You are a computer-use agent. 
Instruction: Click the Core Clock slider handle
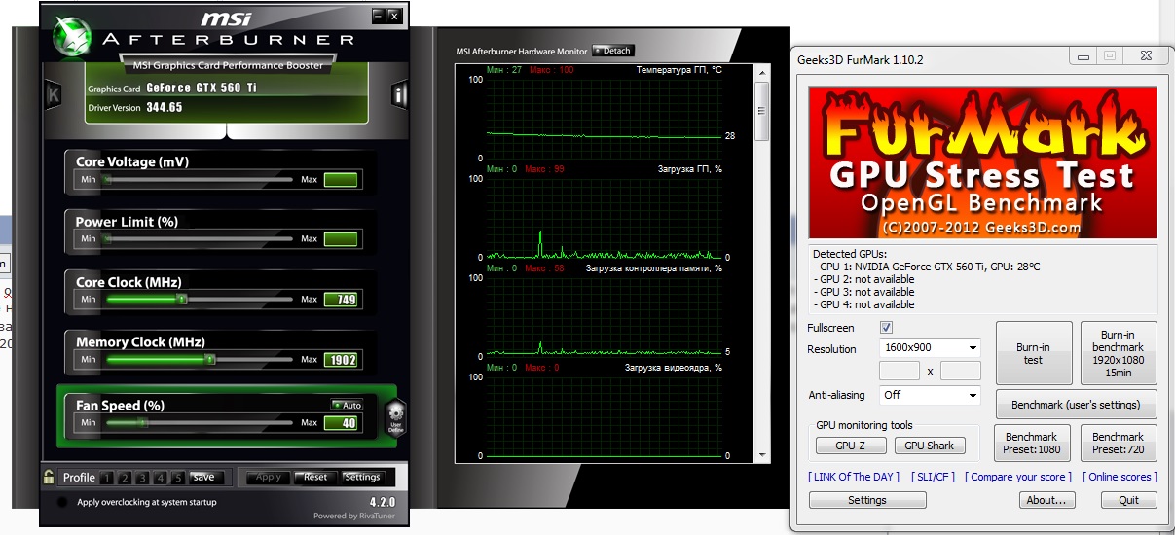click(x=181, y=300)
